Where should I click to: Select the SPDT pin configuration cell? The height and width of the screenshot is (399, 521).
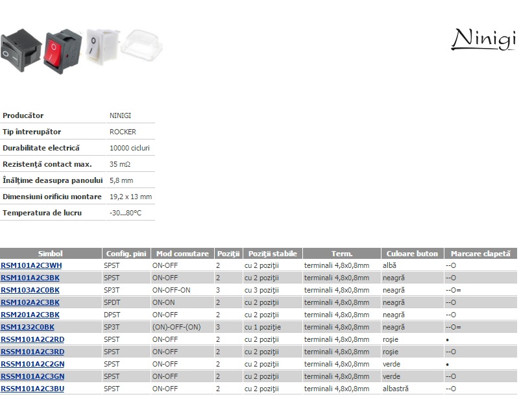pos(112,302)
